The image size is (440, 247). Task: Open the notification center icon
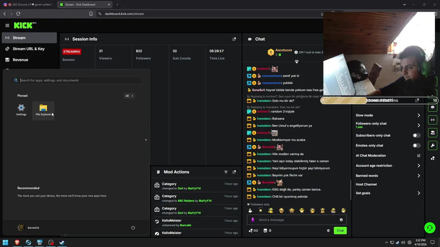point(433,243)
